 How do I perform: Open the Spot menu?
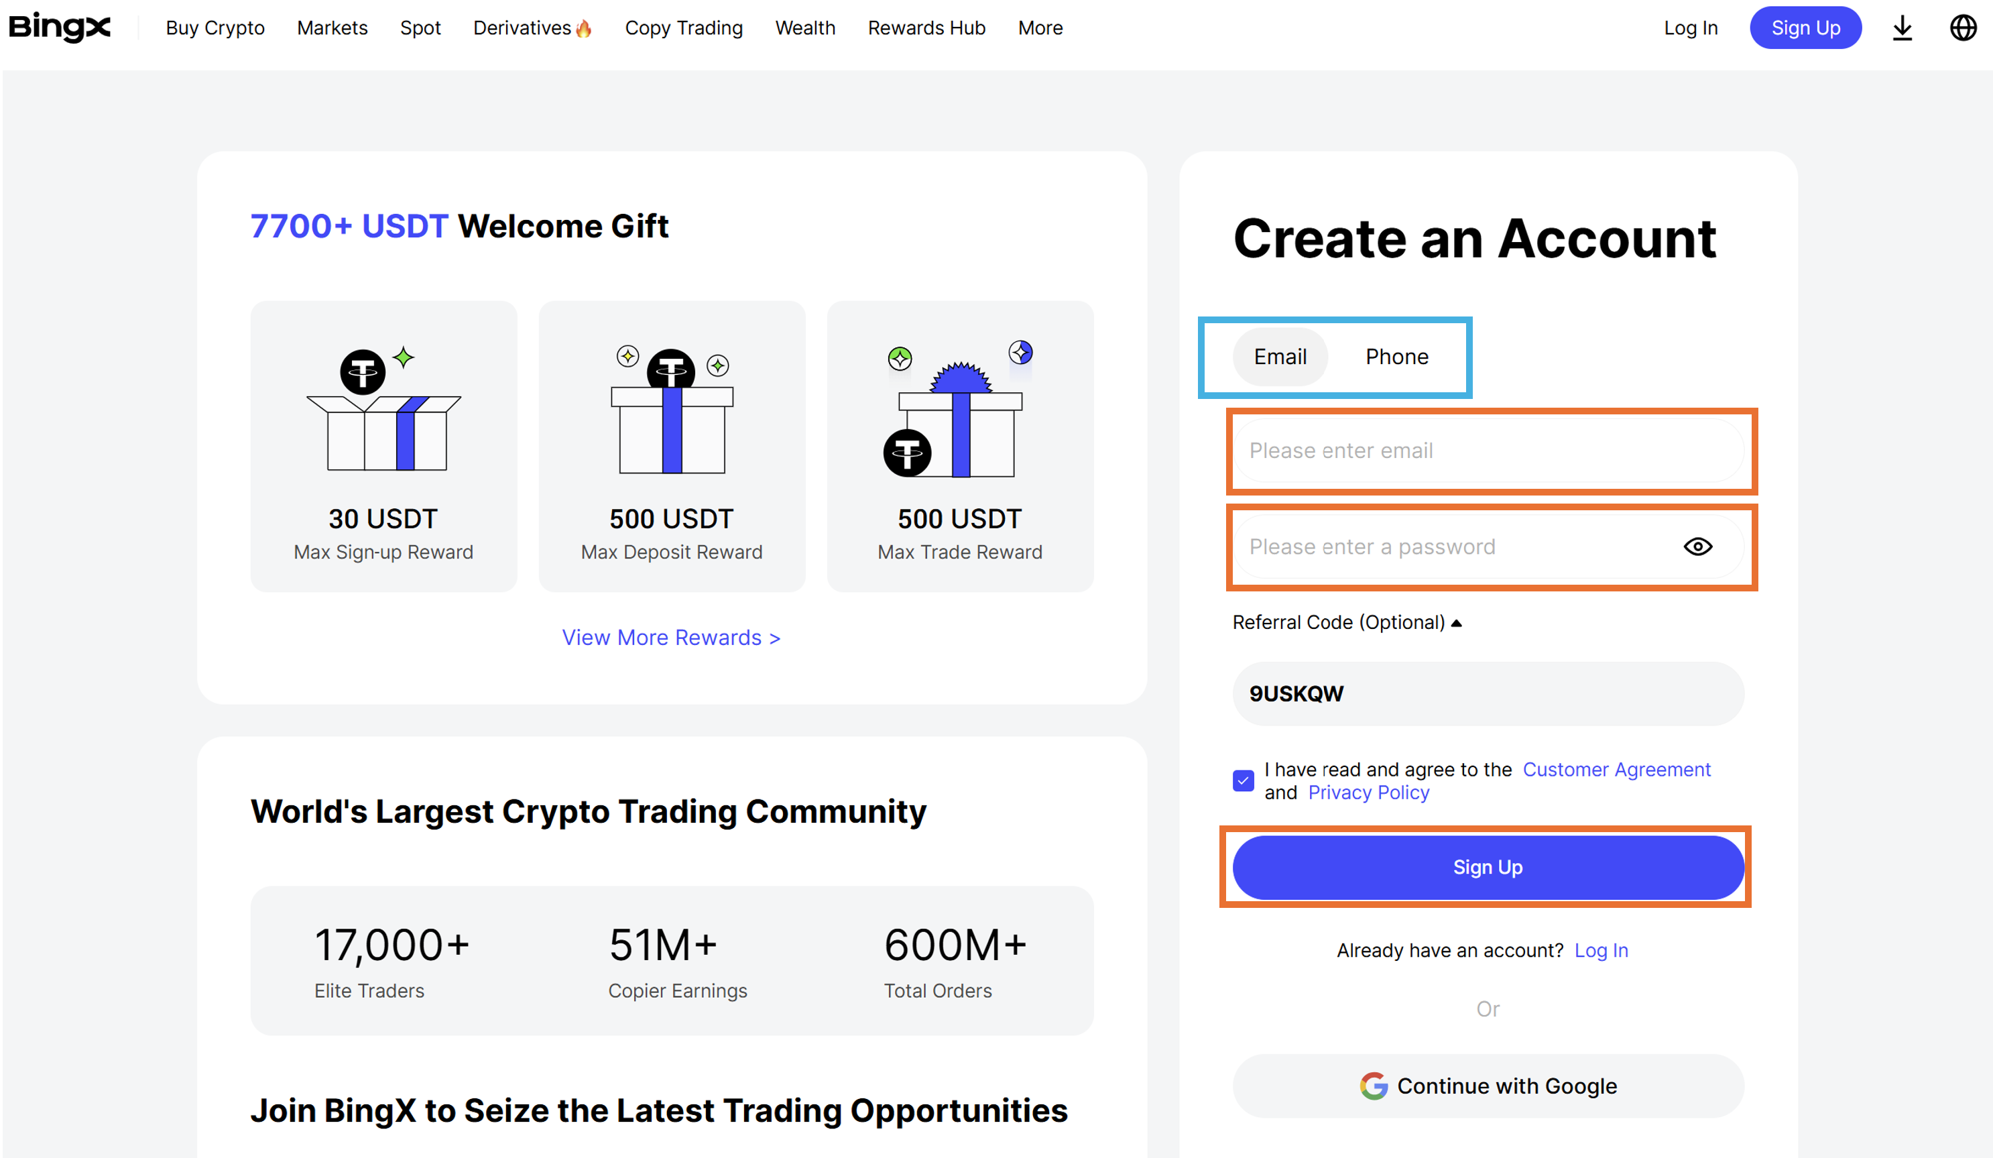(420, 27)
